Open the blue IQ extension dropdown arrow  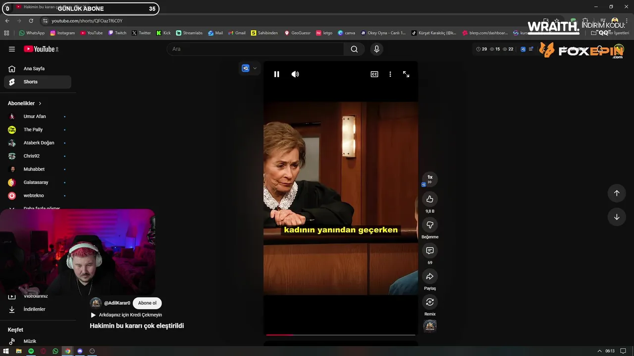[255, 68]
